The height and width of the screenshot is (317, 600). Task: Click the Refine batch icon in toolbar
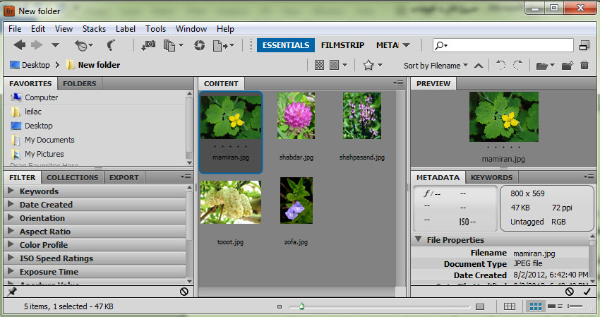click(169, 45)
